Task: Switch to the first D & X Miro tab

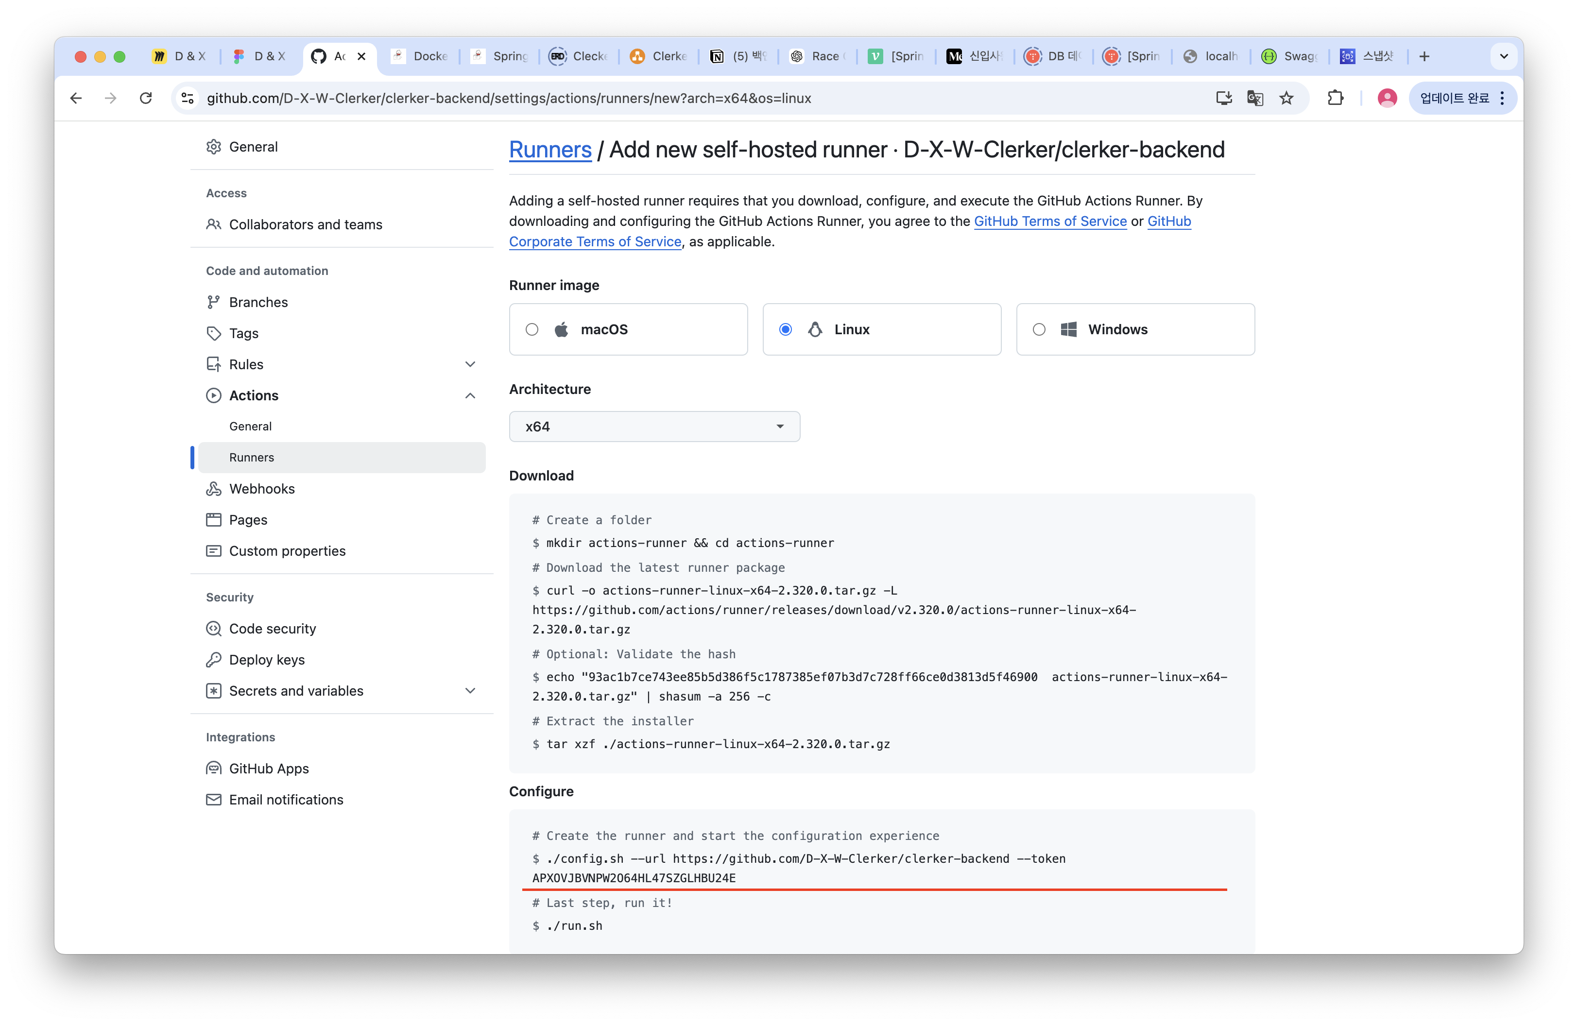Action: (179, 56)
